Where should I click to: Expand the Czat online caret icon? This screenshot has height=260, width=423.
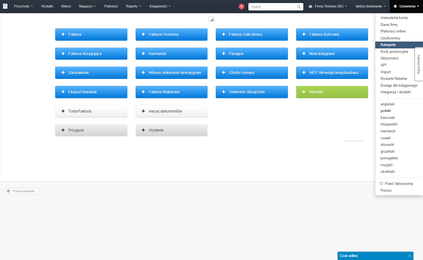tap(410, 256)
